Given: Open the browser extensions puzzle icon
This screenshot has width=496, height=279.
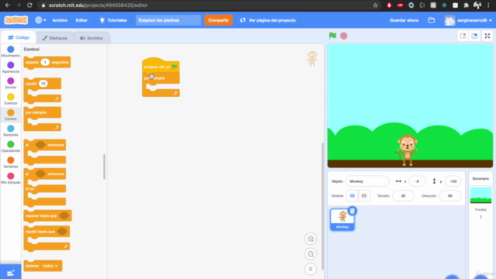Looking at the screenshot, I should (x=466, y=5).
